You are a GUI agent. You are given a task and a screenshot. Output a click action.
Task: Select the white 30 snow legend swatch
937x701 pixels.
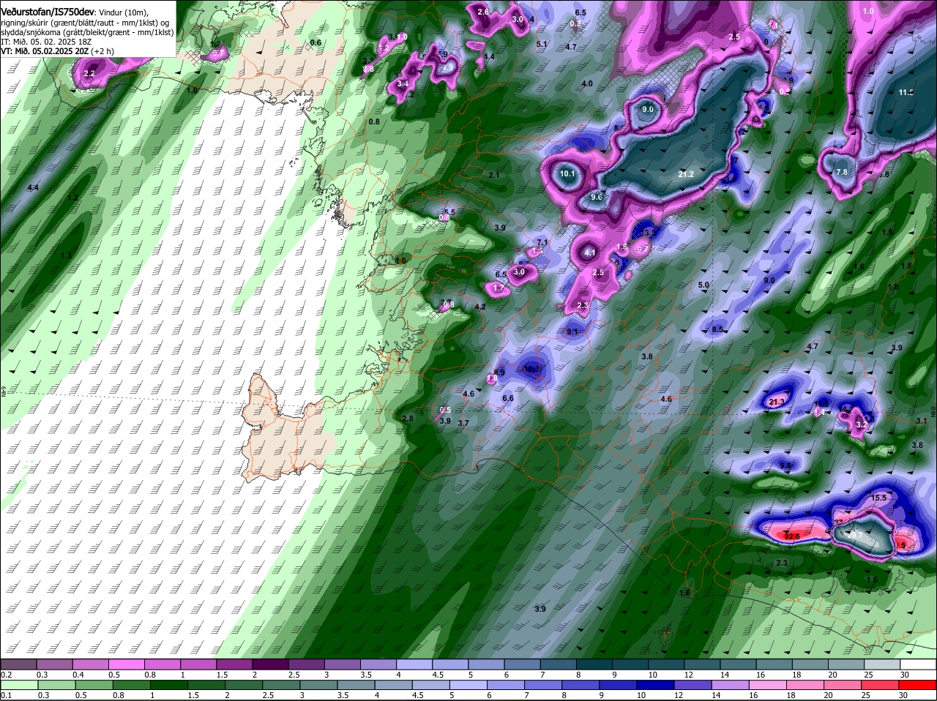(919, 664)
